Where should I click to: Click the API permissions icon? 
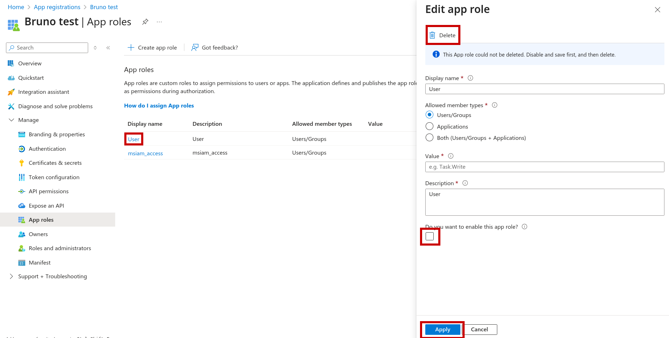tap(21, 191)
